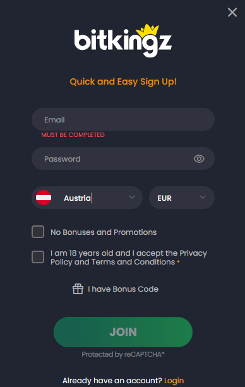Expand the EUR currency chevron
245x387 pixels.
pyautogui.click(x=203, y=197)
